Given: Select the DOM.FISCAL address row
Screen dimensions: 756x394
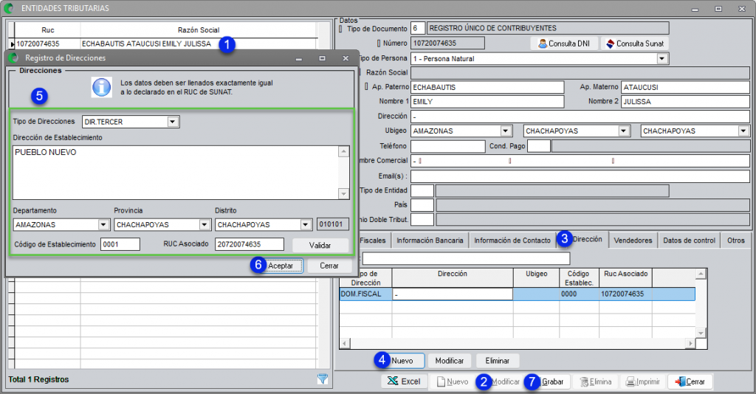Looking at the screenshot, I should [518, 294].
